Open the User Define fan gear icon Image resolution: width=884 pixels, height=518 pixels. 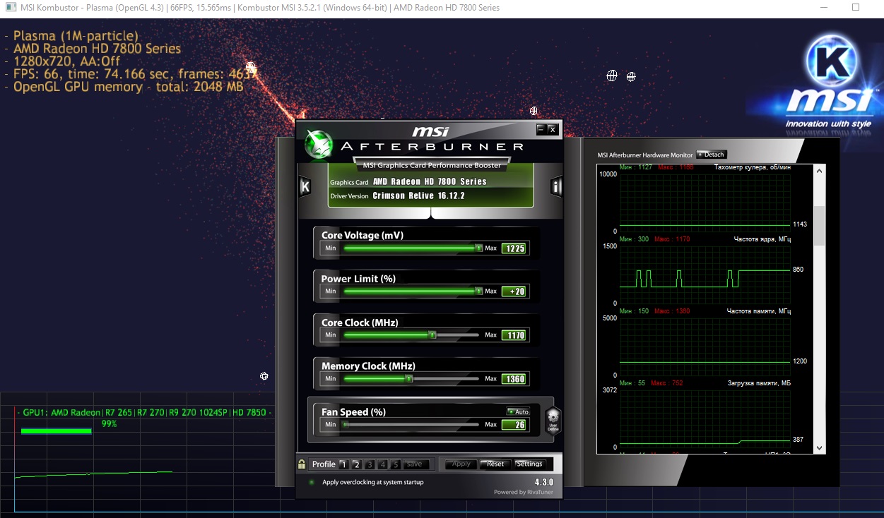553,421
